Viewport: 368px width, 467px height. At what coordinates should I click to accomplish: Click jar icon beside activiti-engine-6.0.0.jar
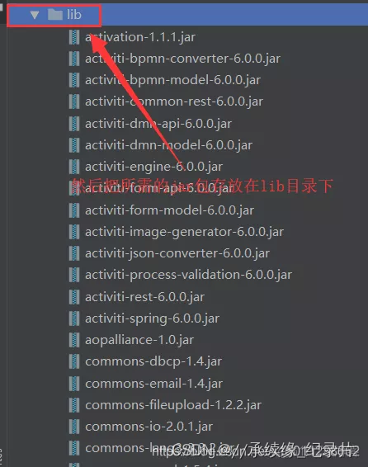point(74,167)
